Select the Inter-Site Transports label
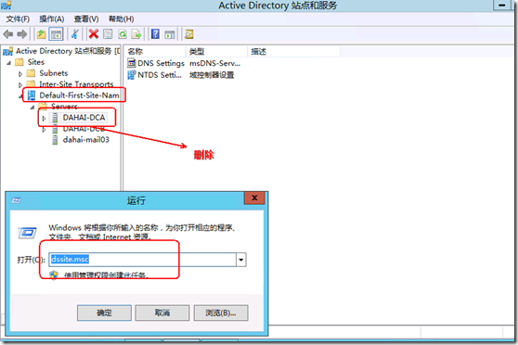 (76, 84)
